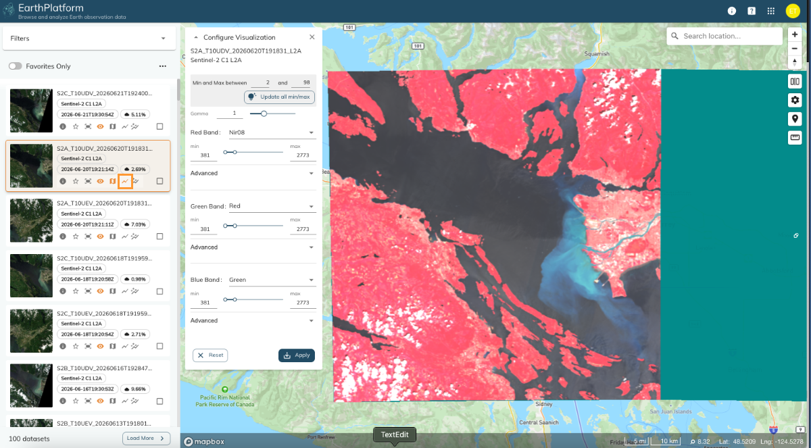Select the location pin marker tool
Image resolution: width=811 pixels, height=448 pixels.
tap(795, 119)
